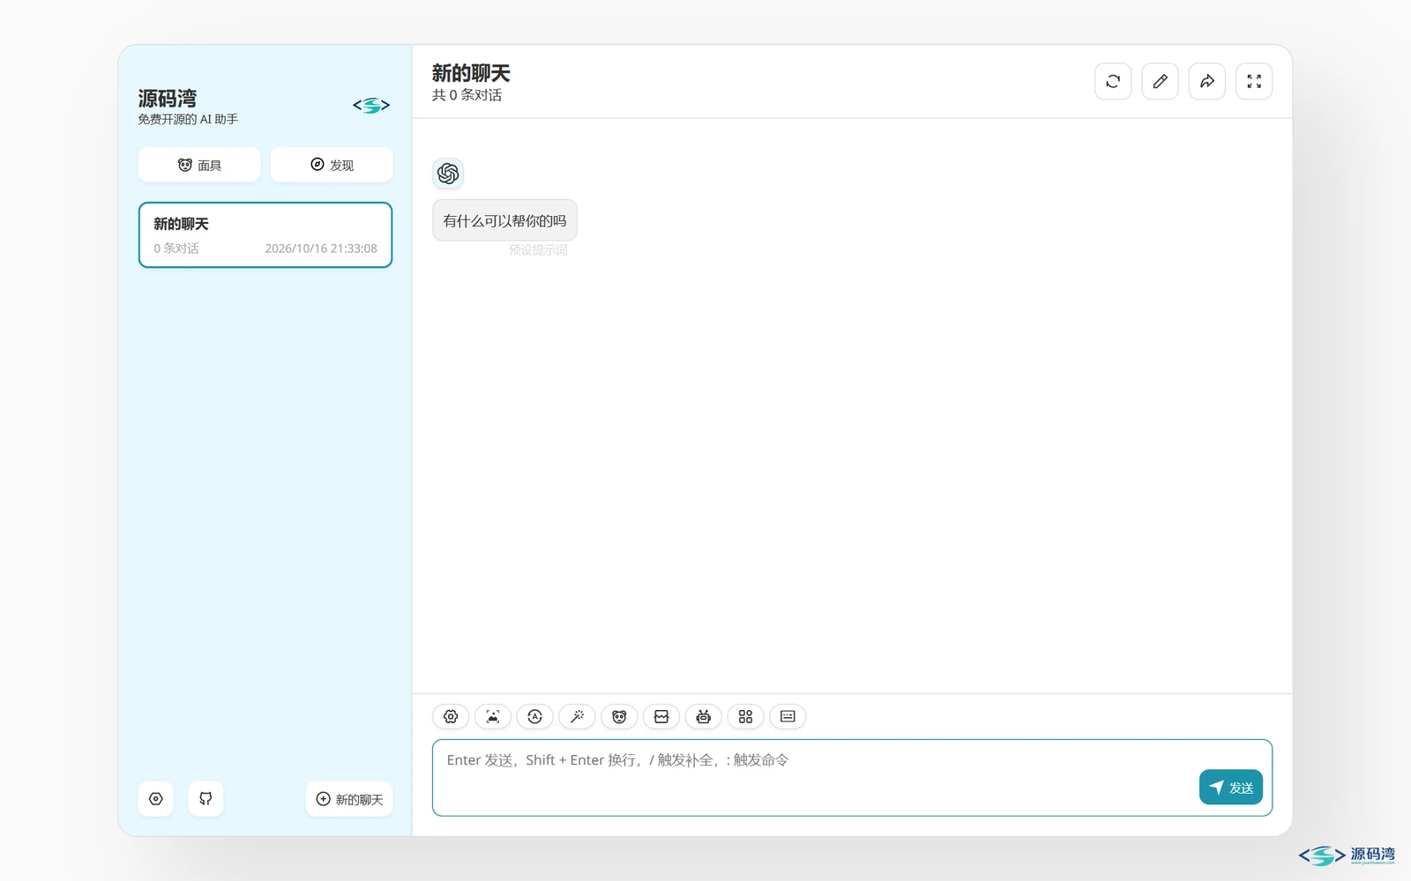Open the 面具 button
The width and height of the screenshot is (1411, 881).
click(199, 165)
